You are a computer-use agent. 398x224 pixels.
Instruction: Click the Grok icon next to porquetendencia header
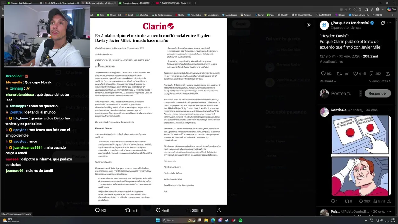383,23
